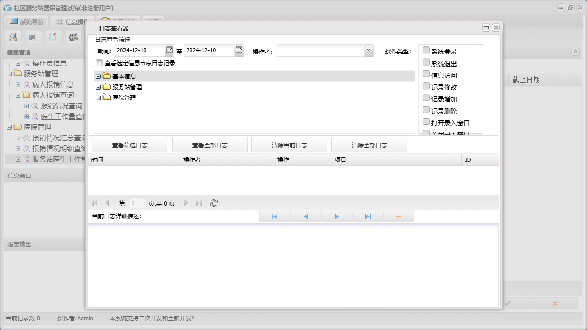Jump to first log record using blue arrow
Viewport: 587px width, 330px height.
(x=274, y=216)
